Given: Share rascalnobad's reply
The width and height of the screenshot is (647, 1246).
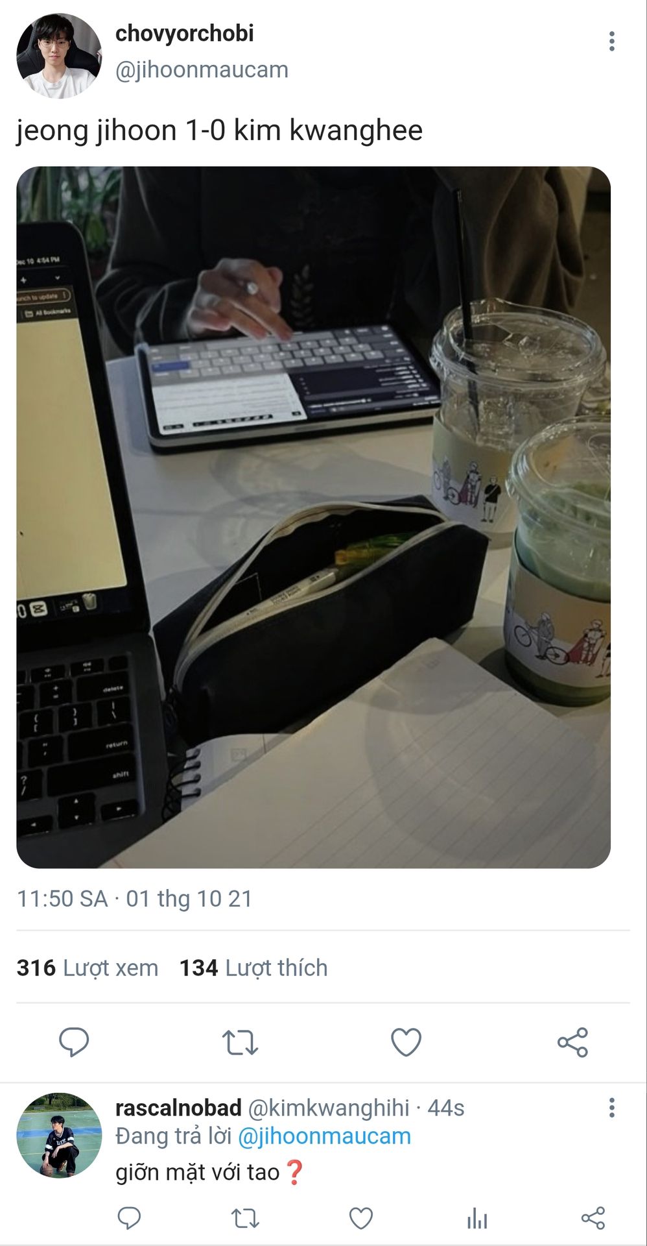Looking at the screenshot, I should click(593, 1218).
